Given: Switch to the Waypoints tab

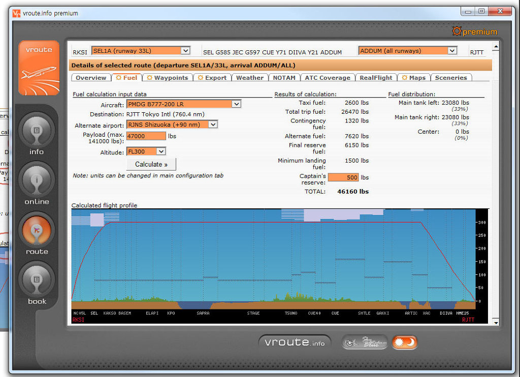Looking at the screenshot, I should point(168,78).
